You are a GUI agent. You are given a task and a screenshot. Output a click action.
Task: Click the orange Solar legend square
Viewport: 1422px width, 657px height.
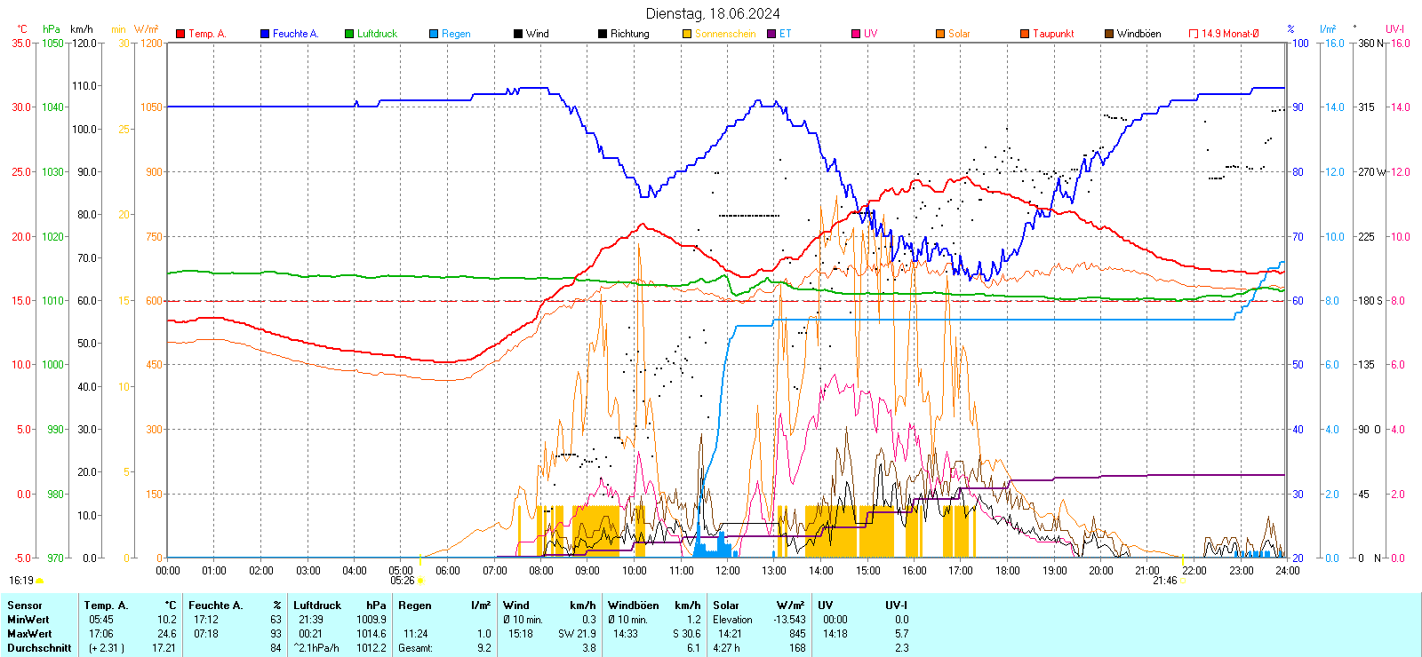pyautogui.click(x=940, y=34)
